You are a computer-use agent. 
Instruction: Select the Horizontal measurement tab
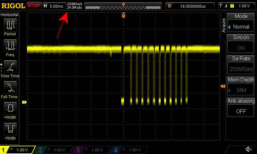point(10,14)
